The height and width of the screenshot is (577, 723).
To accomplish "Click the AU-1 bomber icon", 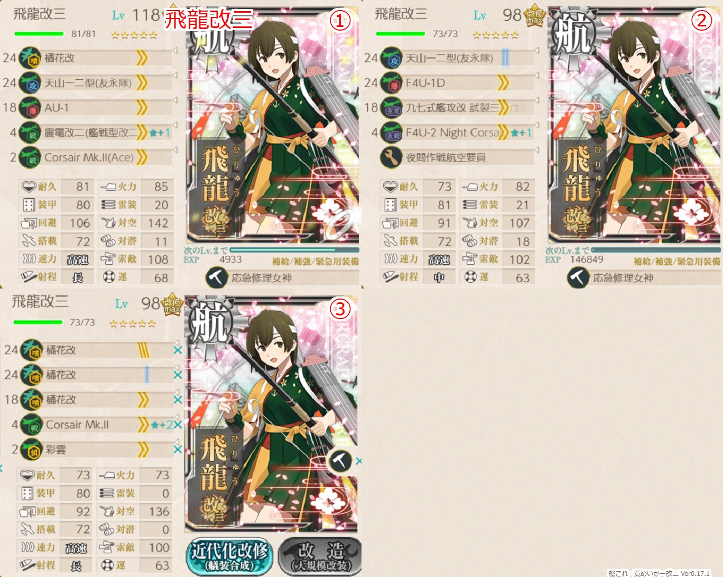I will coord(30,108).
